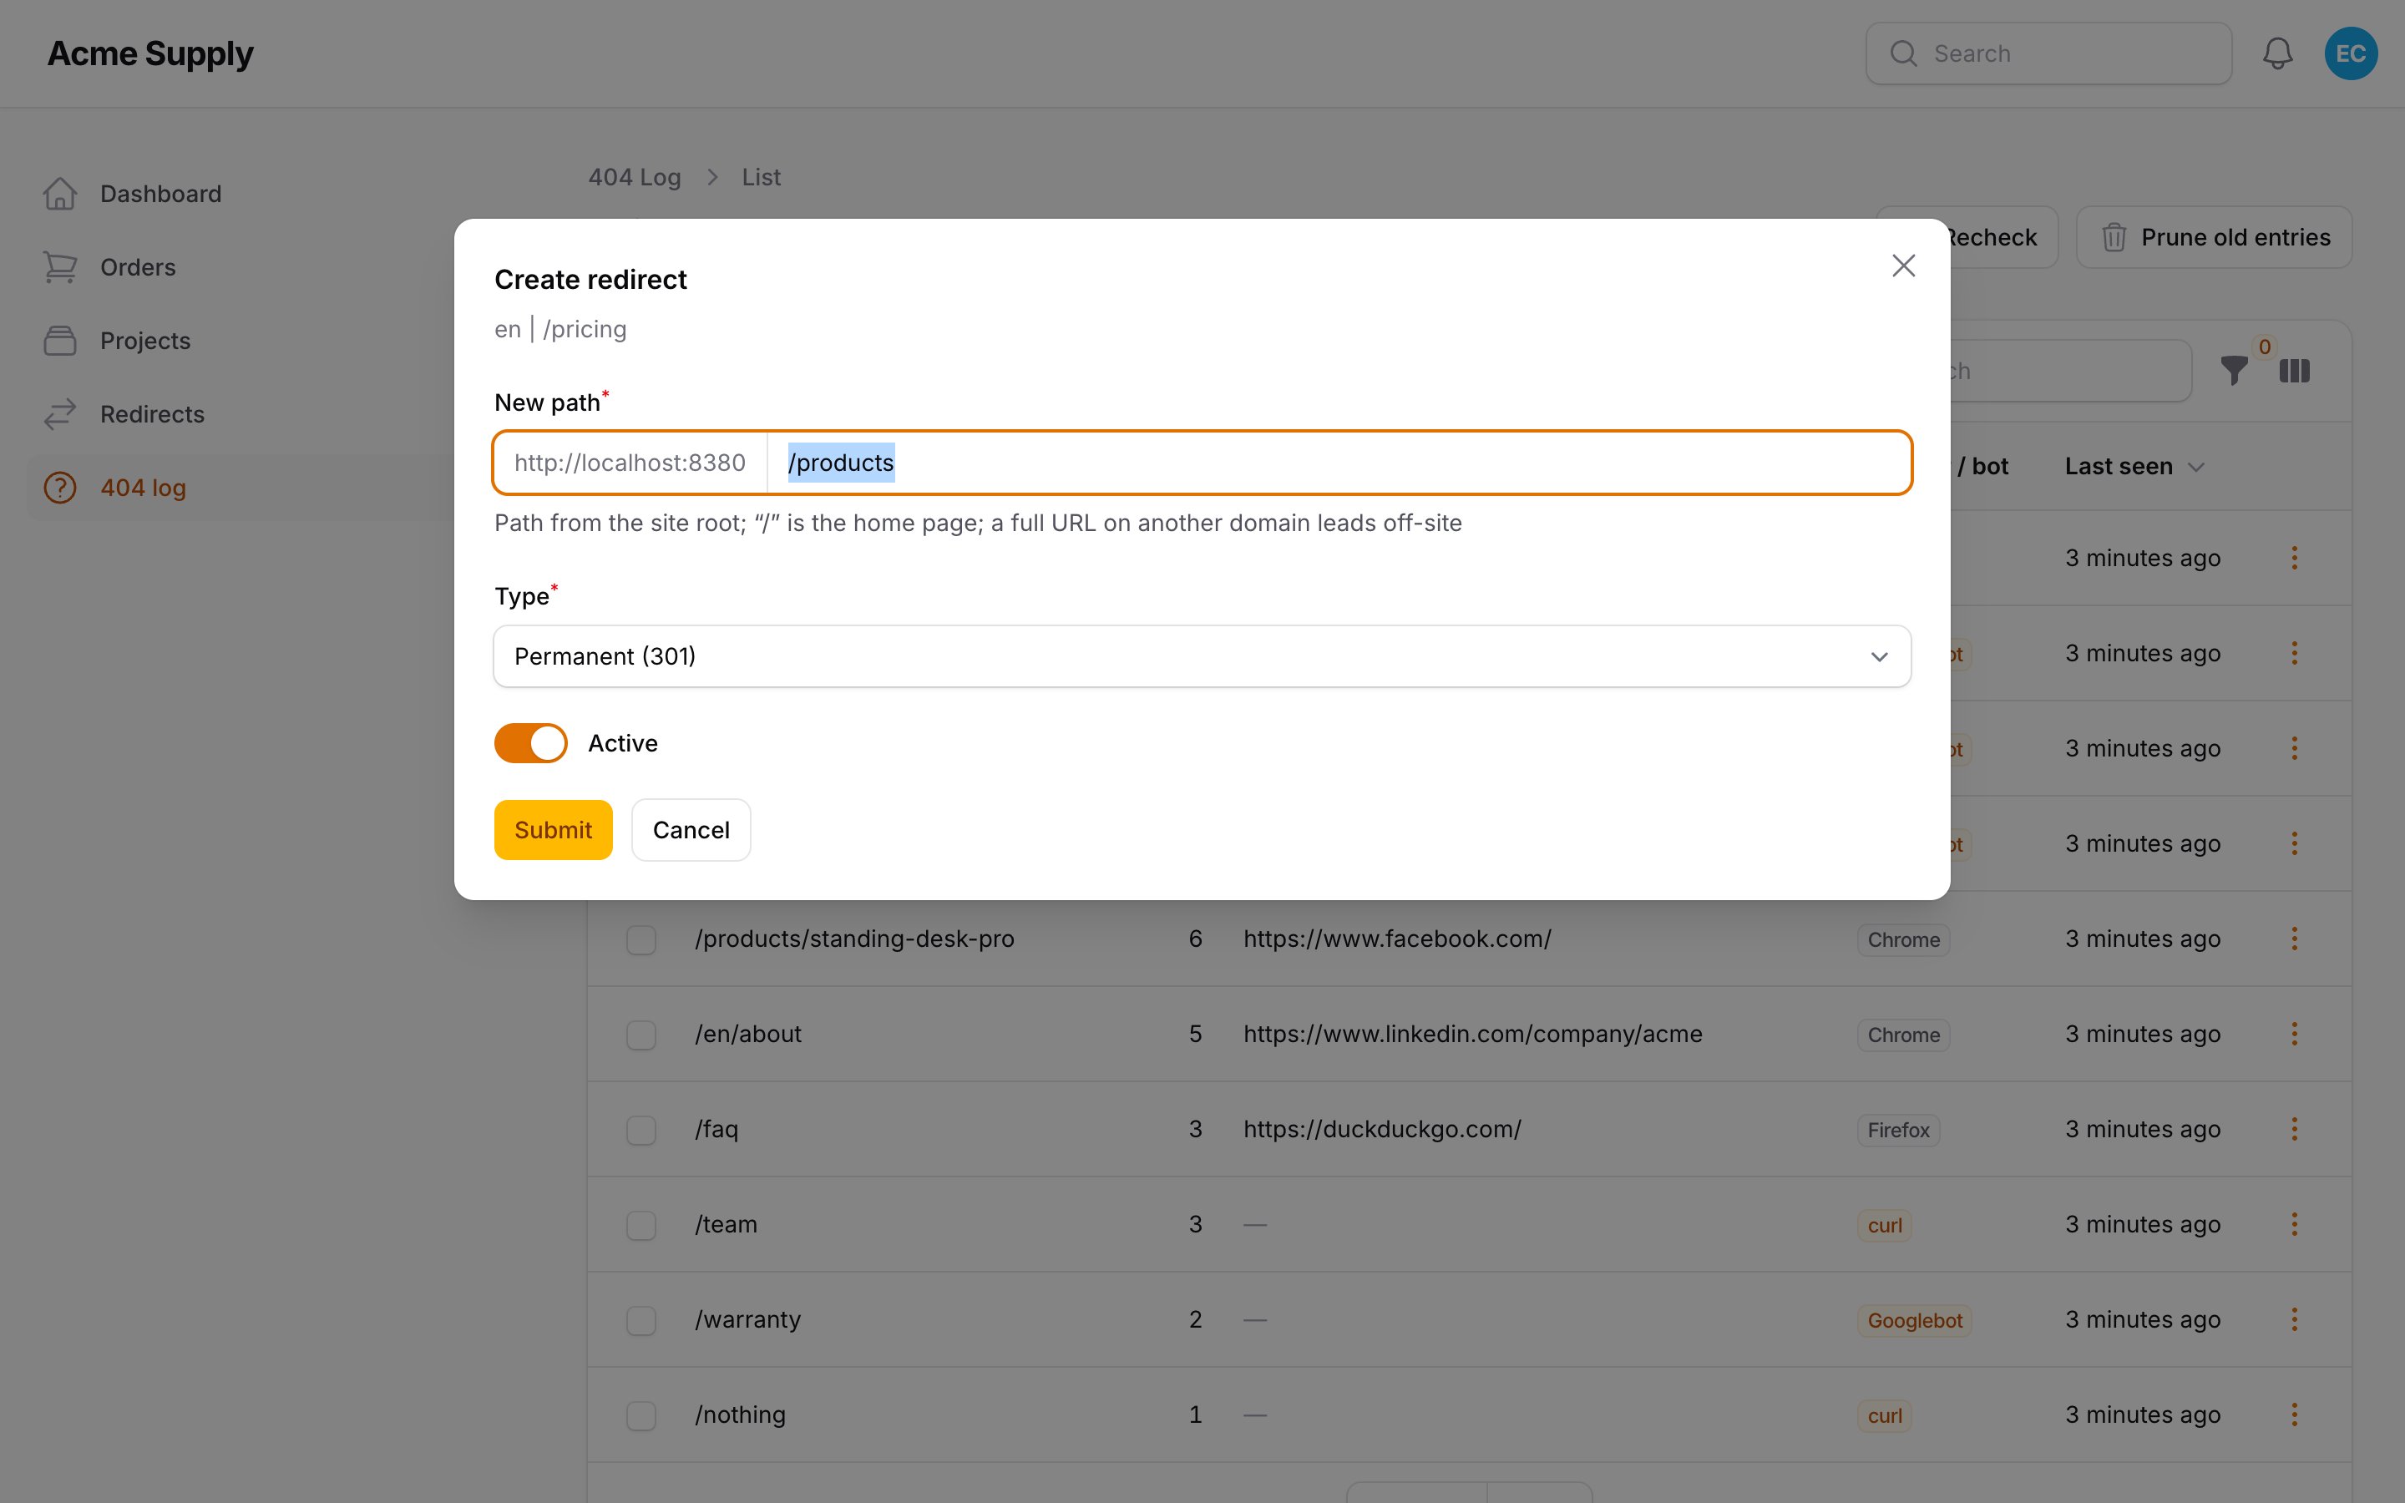Click the 404 log question mark icon
The height and width of the screenshot is (1503, 2405).
coord(61,488)
